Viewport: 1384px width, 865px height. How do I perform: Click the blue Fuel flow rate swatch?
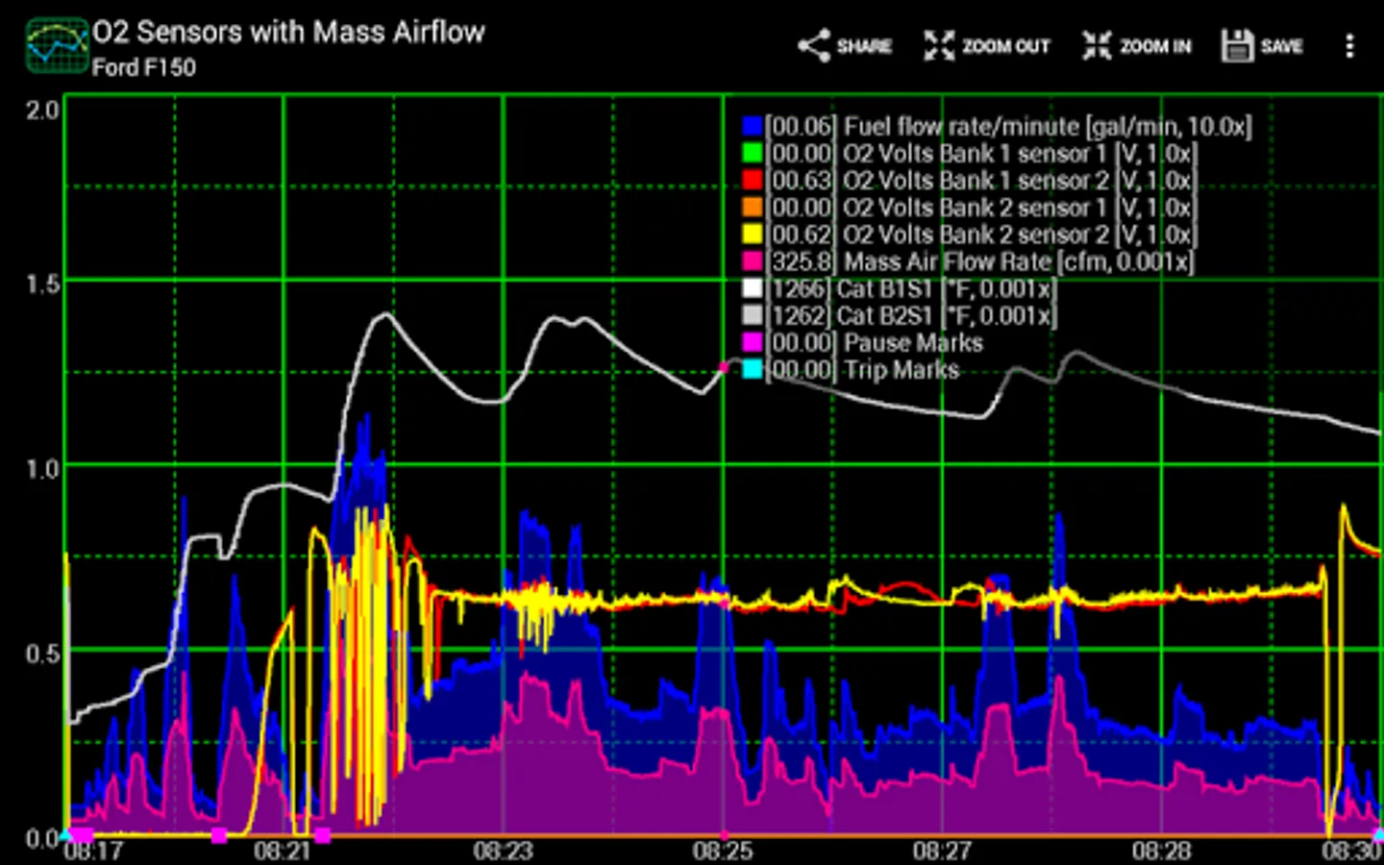click(x=753, y=127)
